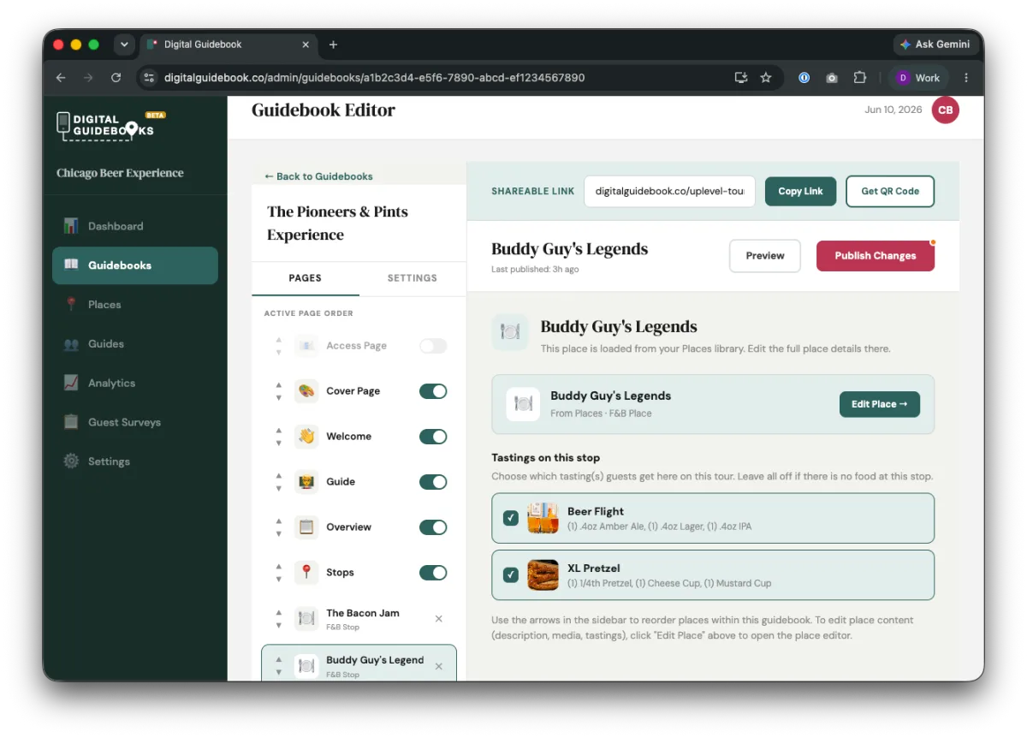Click the Cover Page palette icon
Image resolution: width=1027 pixels, height=738 pixels.
[x=306, y=391]
